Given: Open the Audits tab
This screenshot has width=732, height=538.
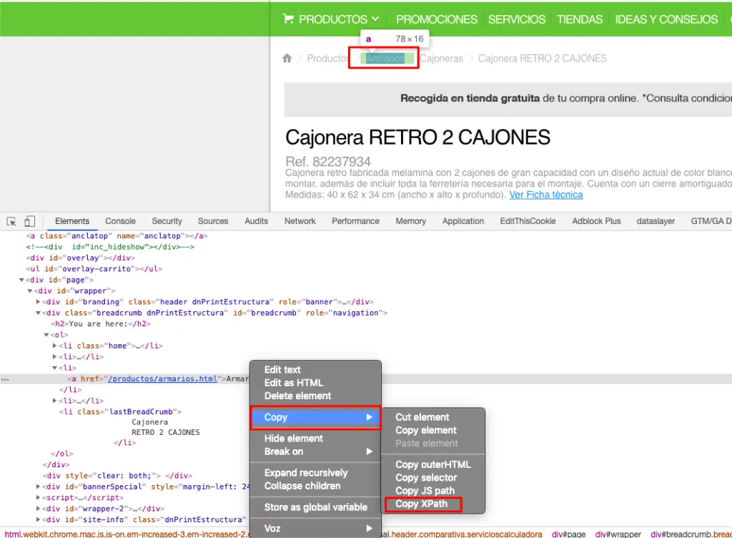Looking at the screenshot, I should pyautogui.click(x=257, y=221).
